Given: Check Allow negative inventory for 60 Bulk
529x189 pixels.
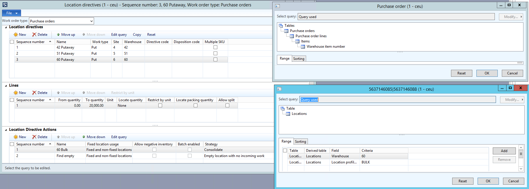Looking at the screenshot, I should point(154,150).
